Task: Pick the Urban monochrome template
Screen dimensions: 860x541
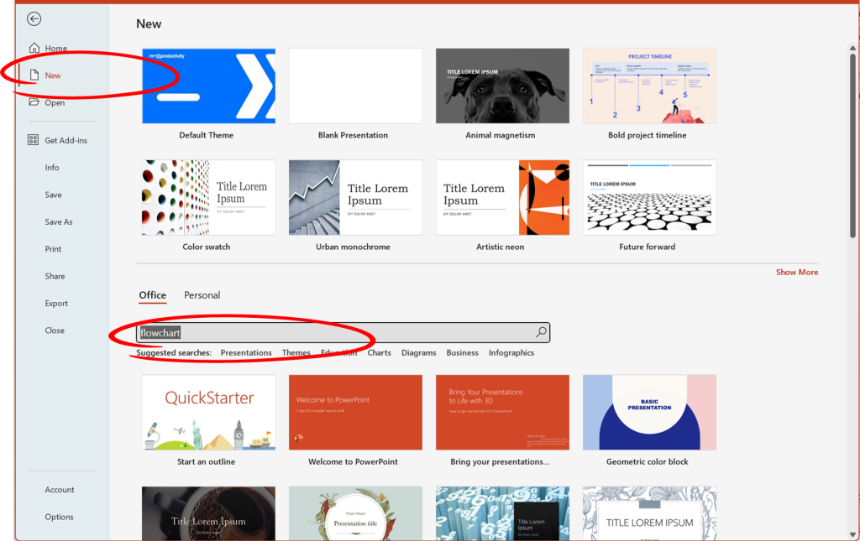Action: point(355,198)
